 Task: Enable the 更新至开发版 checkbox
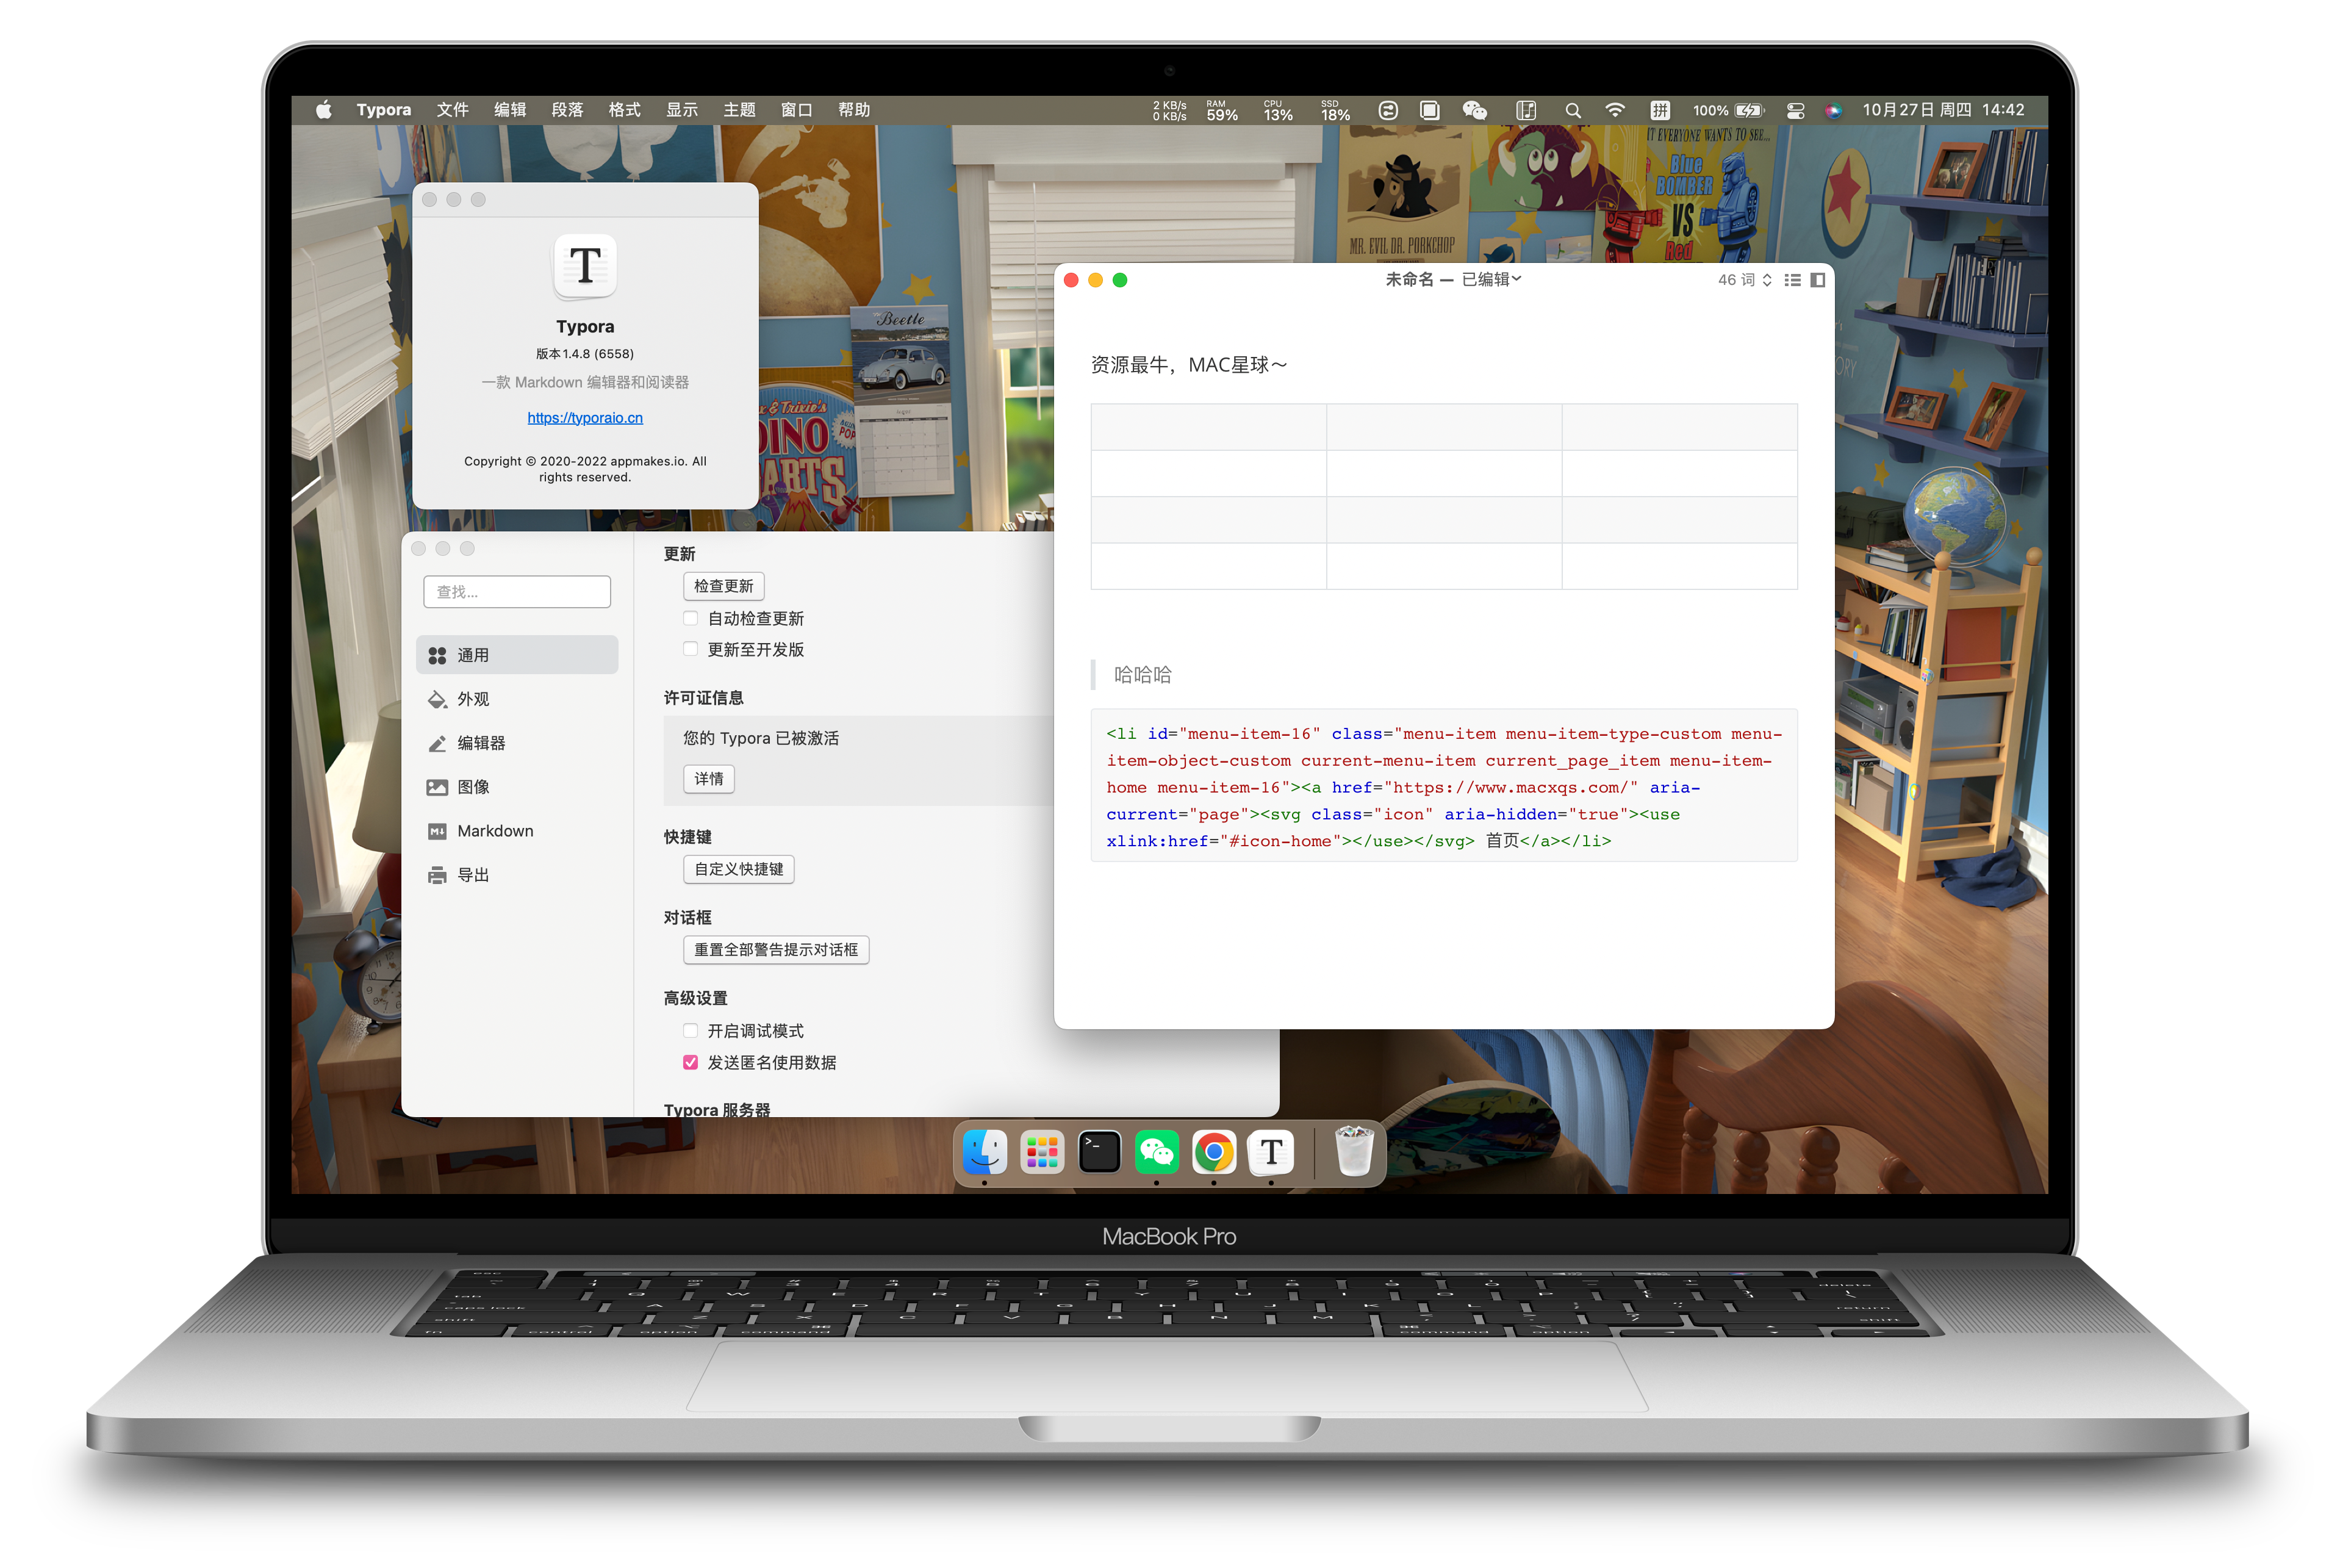pyautogui.click(x=691, y=649)
